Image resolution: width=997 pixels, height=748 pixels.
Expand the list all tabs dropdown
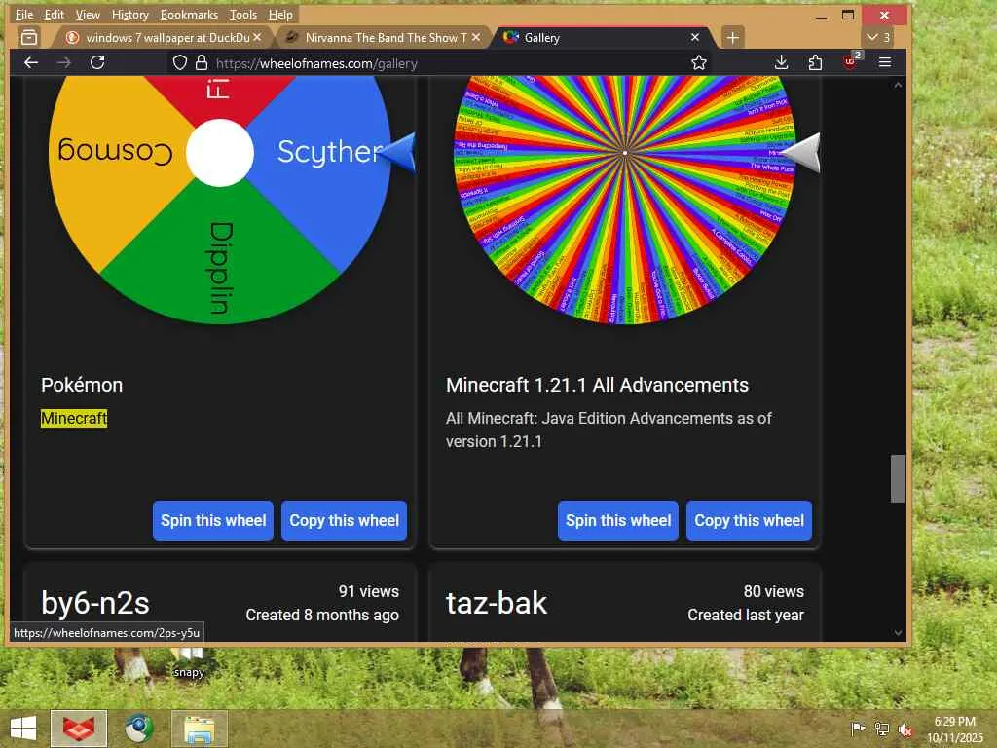point(878,38)
